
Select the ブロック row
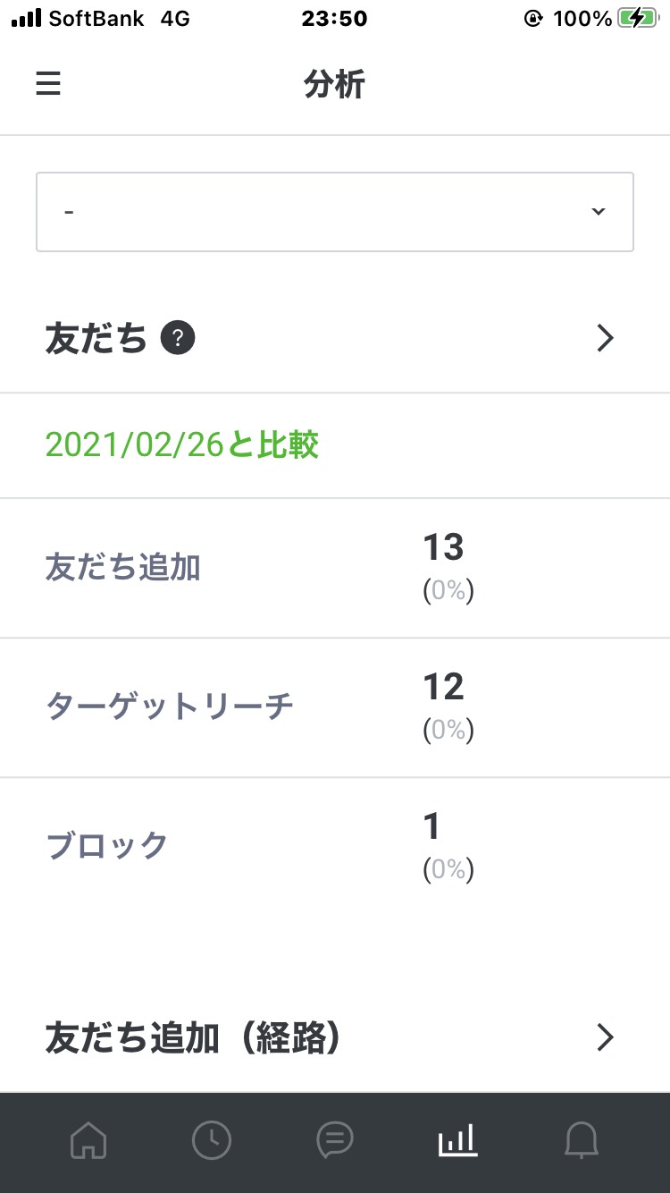point(335,847)
